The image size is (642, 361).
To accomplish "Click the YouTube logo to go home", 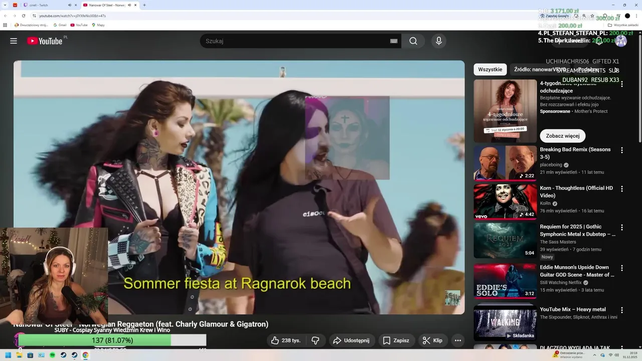I will pos(45,41).
